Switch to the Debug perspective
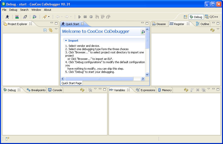223x144 pixels. (x=196, y=17)
